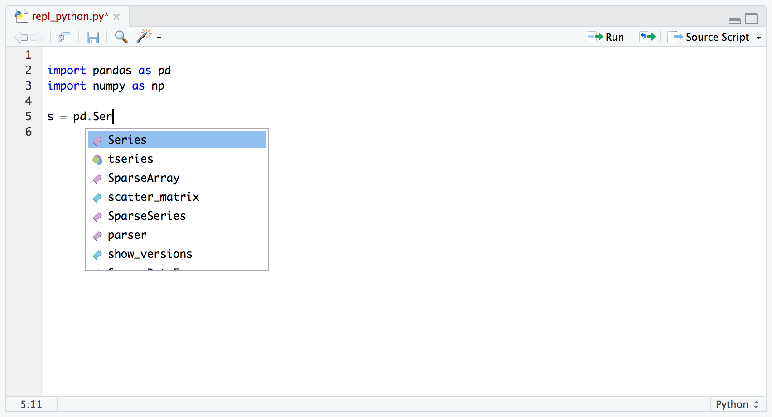The height and width of the screenshot is (417, 772).
Task: Open find and replace magnifier
Action: click(x=121, y=37)
